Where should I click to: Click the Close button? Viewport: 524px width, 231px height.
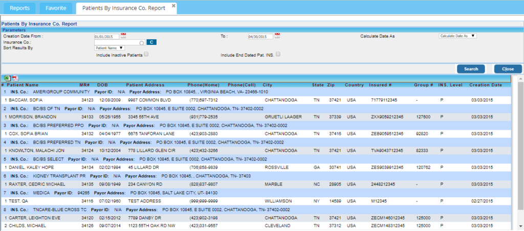[x=508, y=68]
